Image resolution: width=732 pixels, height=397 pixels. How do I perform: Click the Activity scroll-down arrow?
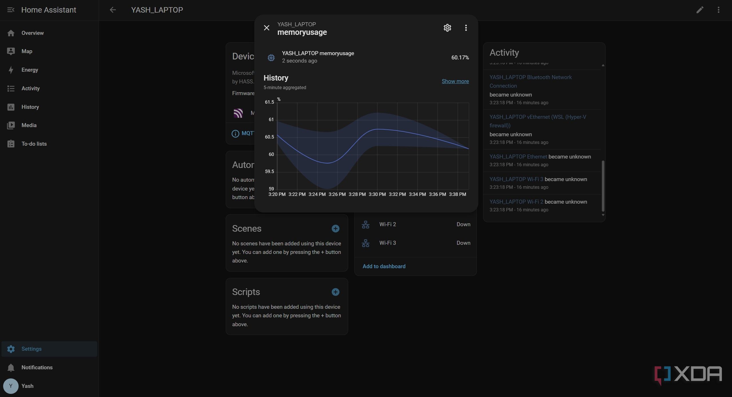coord(603,215)
